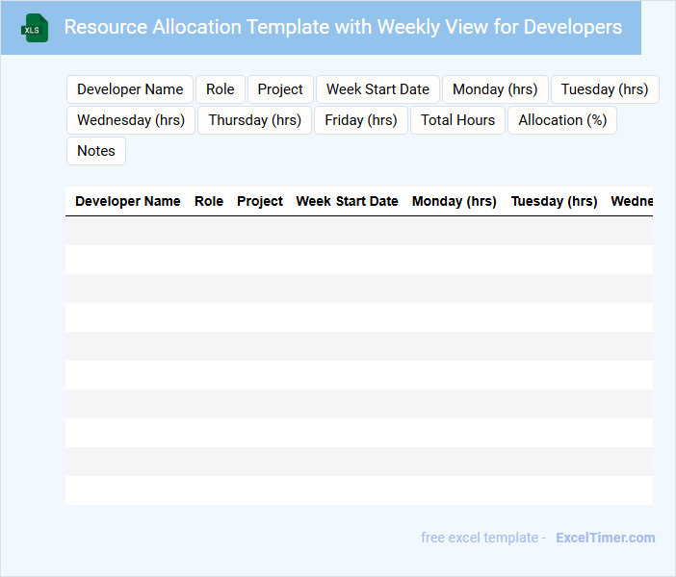Select the Thursday (hrs) tag
676x577 pixels.
(x=255, y=120)
